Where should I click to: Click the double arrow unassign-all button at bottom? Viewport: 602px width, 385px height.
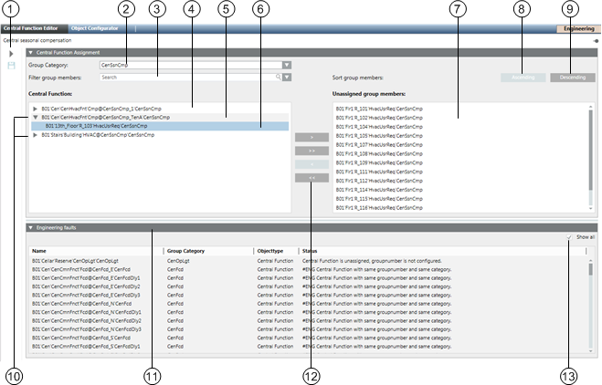pyautogui.click(x=312, y=179)
